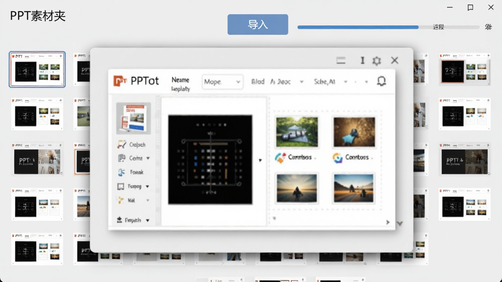502x282 pixels.
Task: Click the "Coms" tool icon in the sidebar
Action: pyautogui.click(x=122, y=158)
